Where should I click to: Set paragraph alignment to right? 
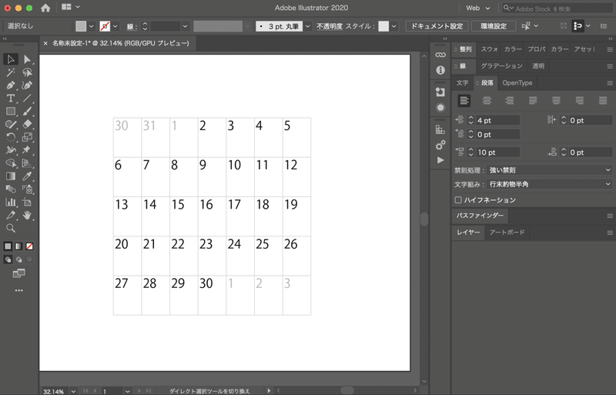coord(510,101)
